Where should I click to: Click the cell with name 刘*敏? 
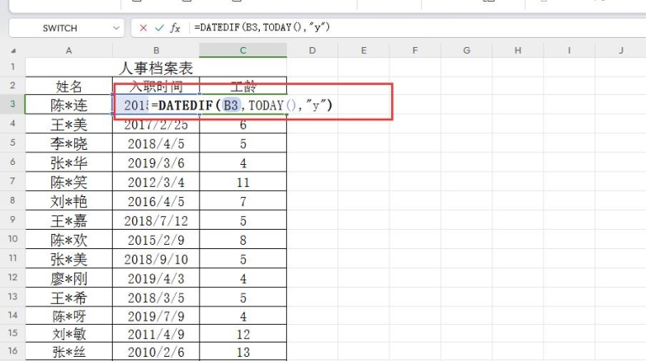pyautogui.click(x=69, y=335)
